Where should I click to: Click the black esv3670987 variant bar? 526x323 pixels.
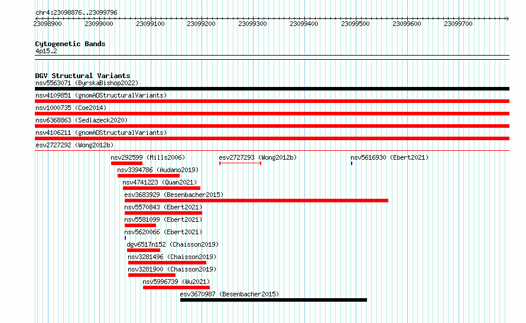[274, 300]
